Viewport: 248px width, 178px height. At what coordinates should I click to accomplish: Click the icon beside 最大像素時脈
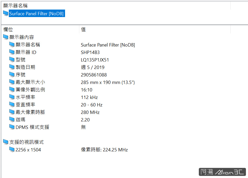(12, 112)
